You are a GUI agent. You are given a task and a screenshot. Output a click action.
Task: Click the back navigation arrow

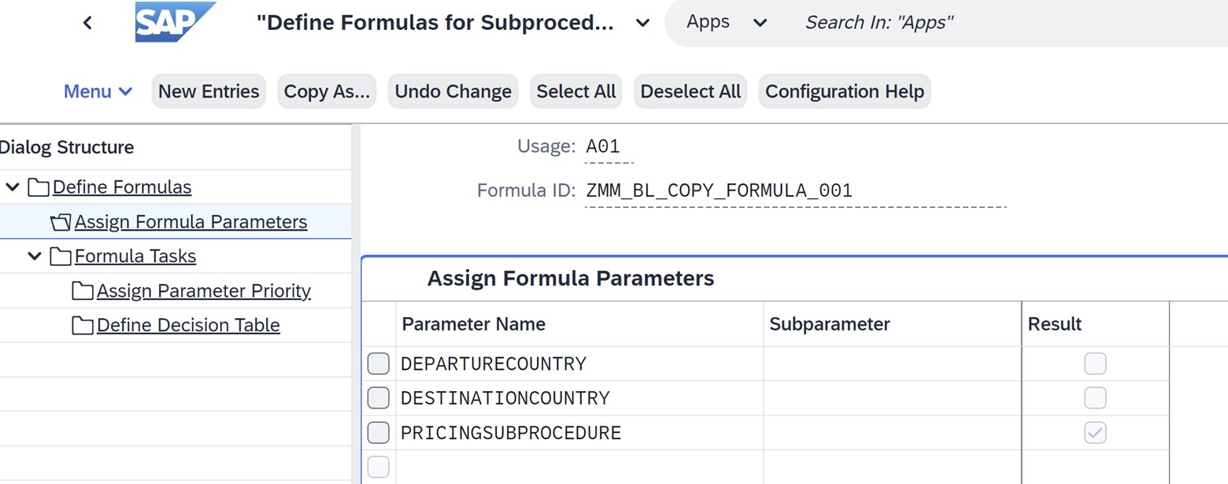tap(87, 22)
